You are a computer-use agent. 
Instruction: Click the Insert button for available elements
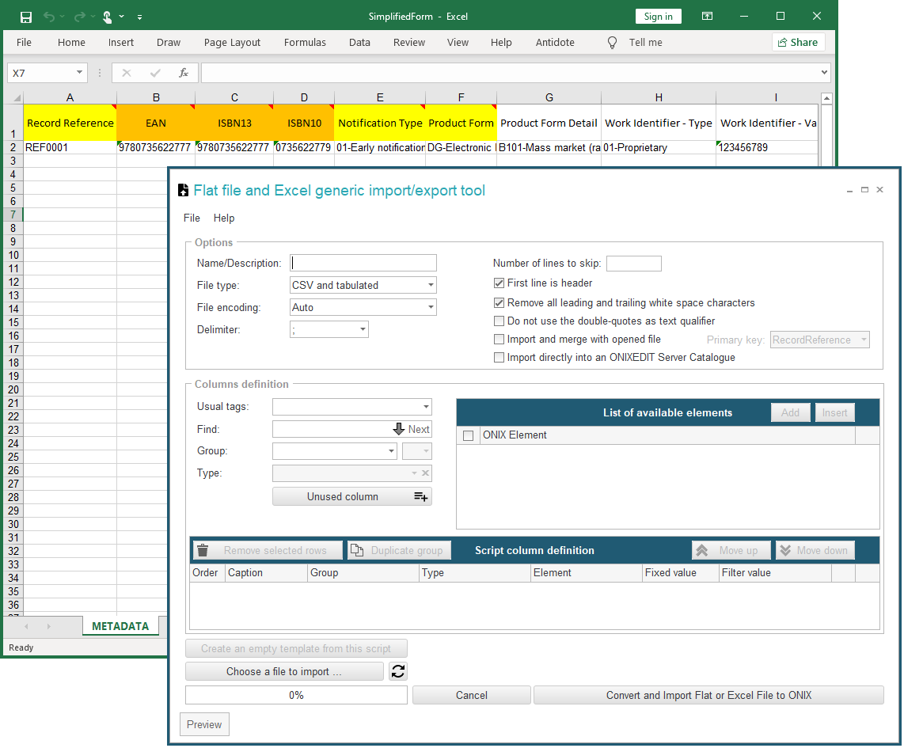835,412
